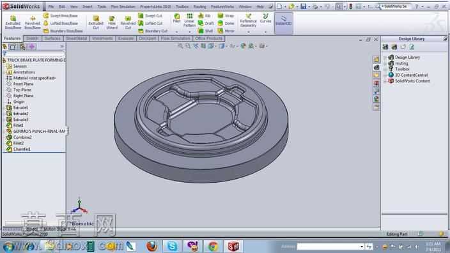Viewport: 450px width, 253px height.
Task: Open the Reference Geometry tool
Action: click(248, 20)
